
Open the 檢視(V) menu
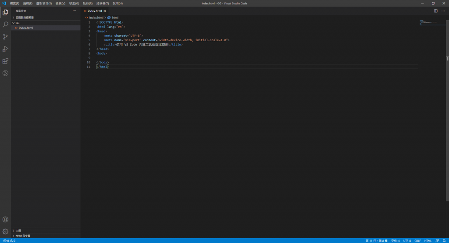click(x=61, y=4)
